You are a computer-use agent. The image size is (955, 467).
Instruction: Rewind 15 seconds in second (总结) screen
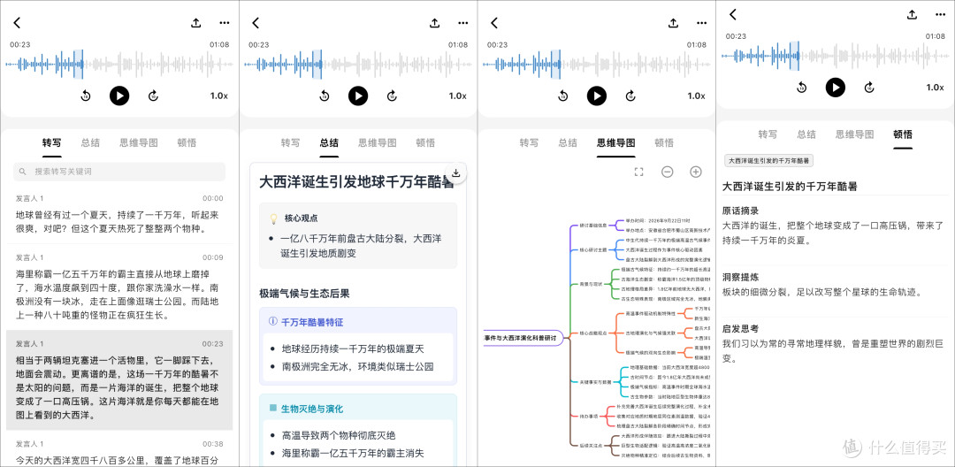coord(324,96)
